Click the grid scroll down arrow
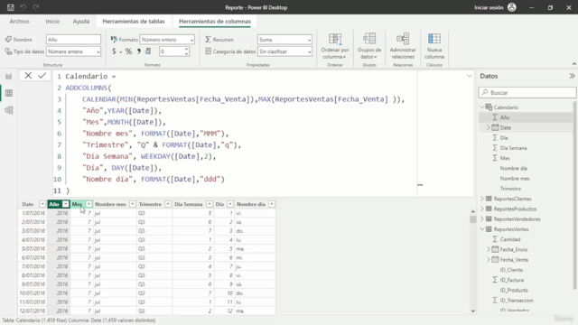578x325 pixels. pos(473,311)
